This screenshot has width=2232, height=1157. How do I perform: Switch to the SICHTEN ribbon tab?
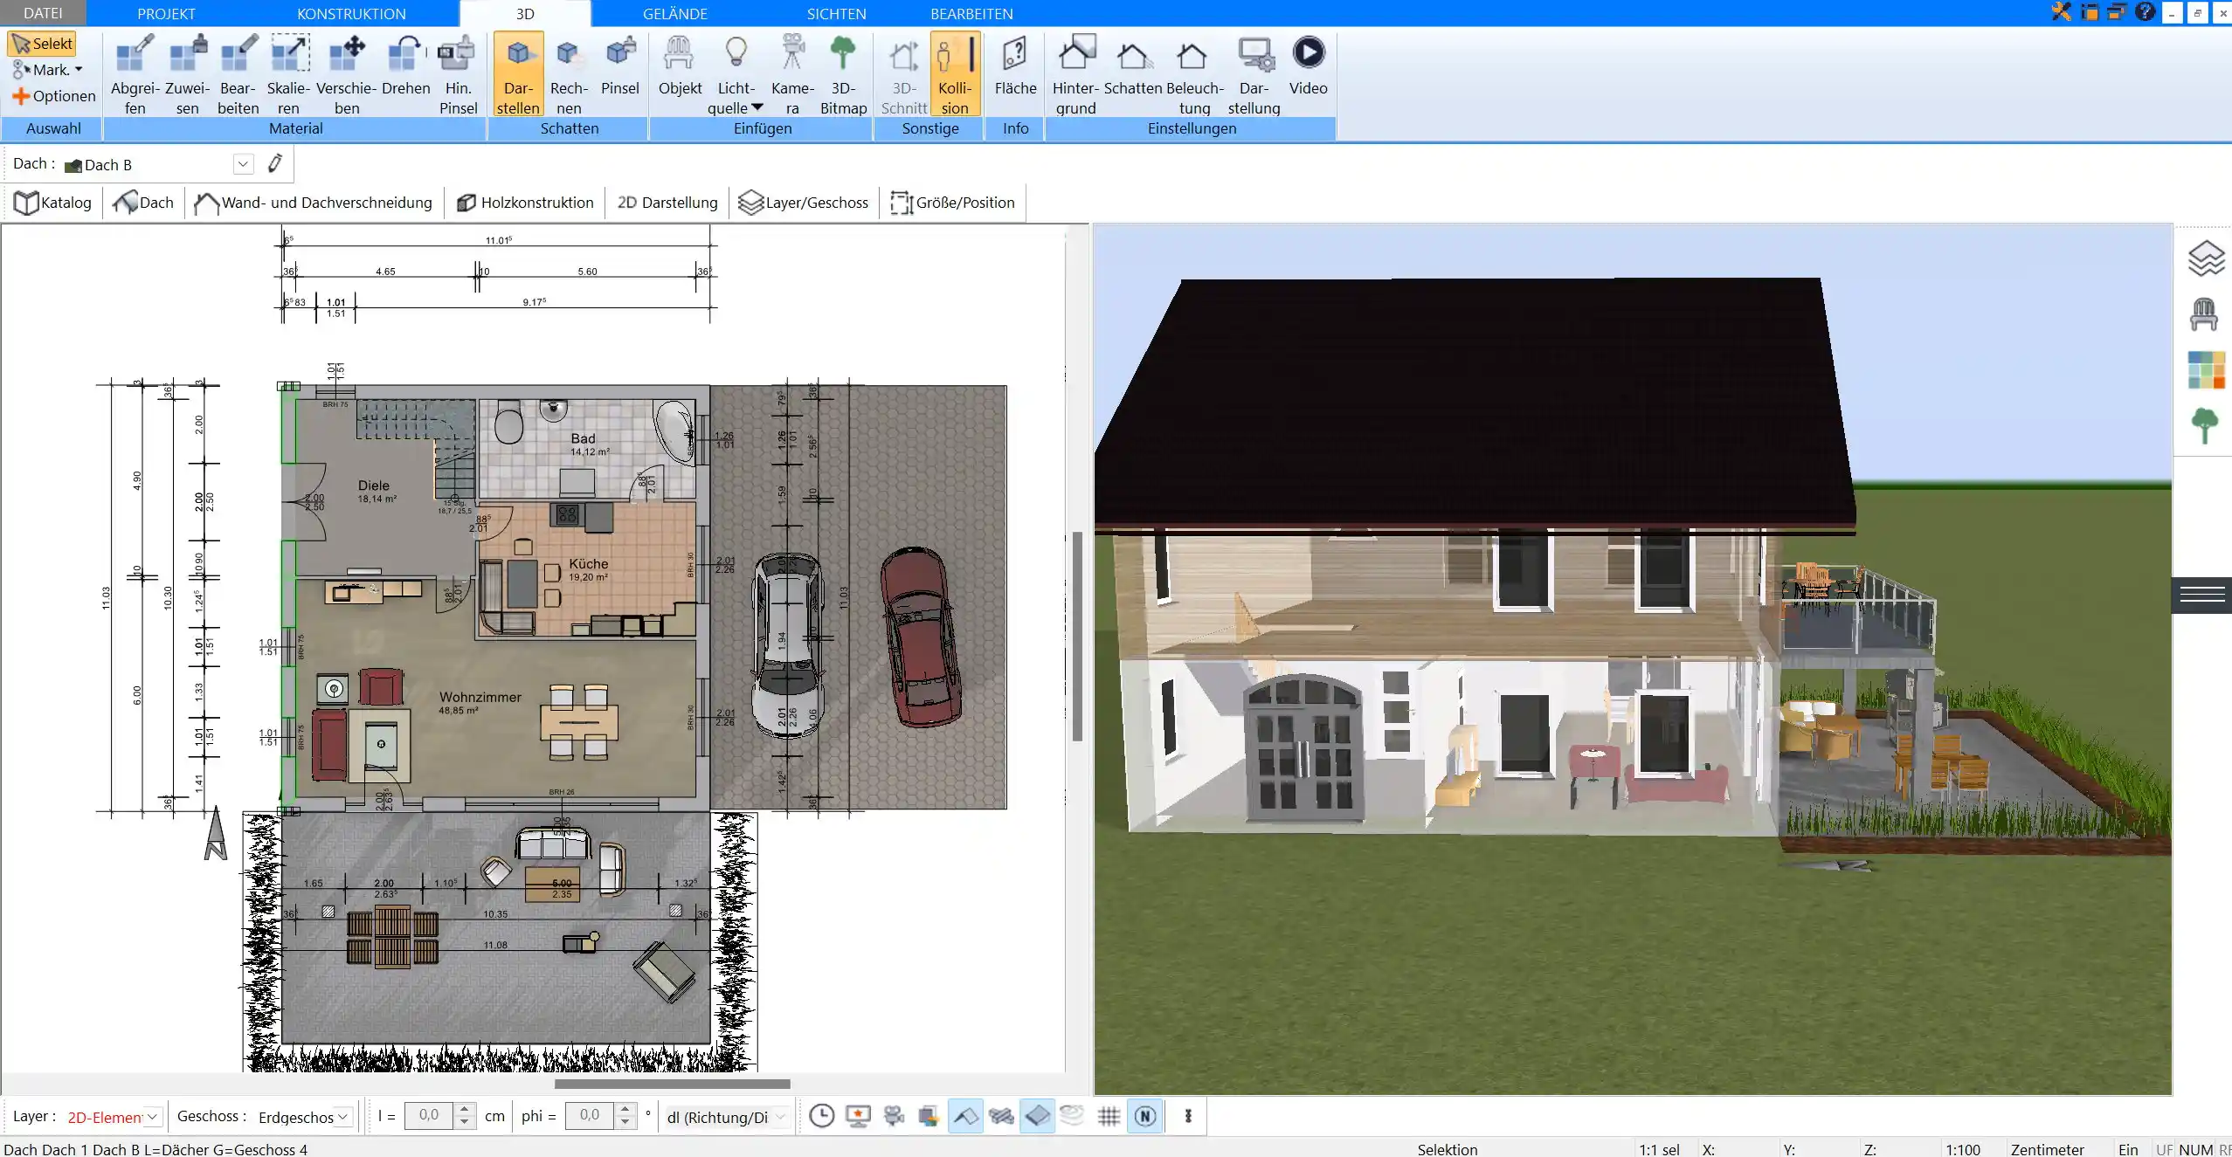(836, 14)
